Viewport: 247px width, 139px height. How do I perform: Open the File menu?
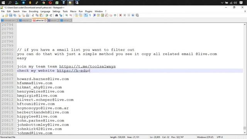3,11
